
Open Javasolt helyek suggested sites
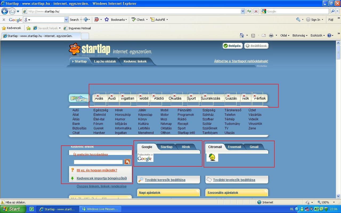pos(47,28)
